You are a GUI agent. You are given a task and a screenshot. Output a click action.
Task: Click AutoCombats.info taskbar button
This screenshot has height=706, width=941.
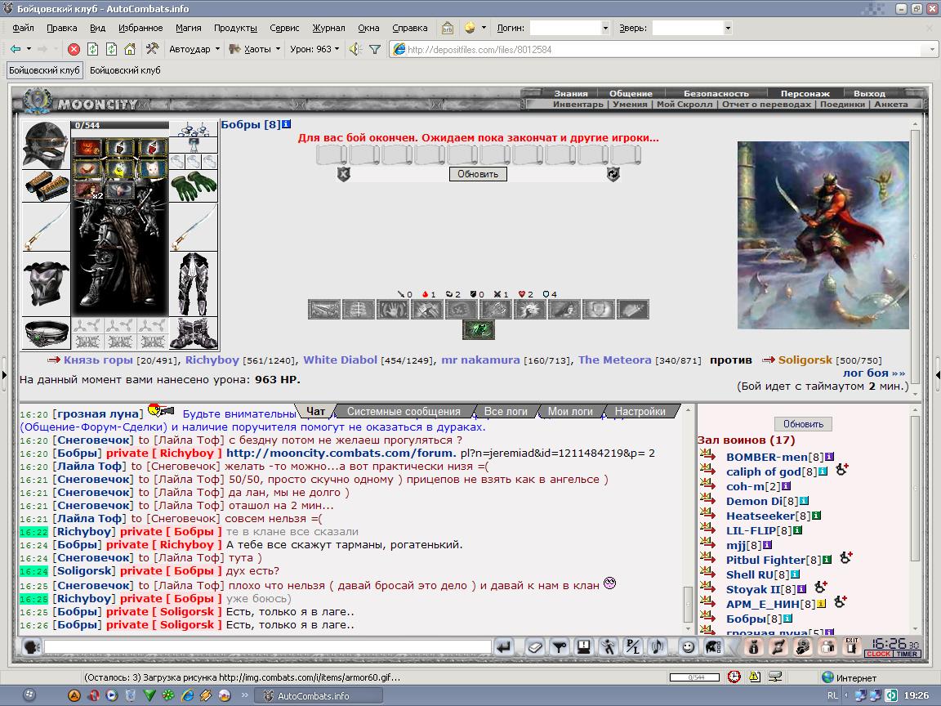tap(319, 696)
